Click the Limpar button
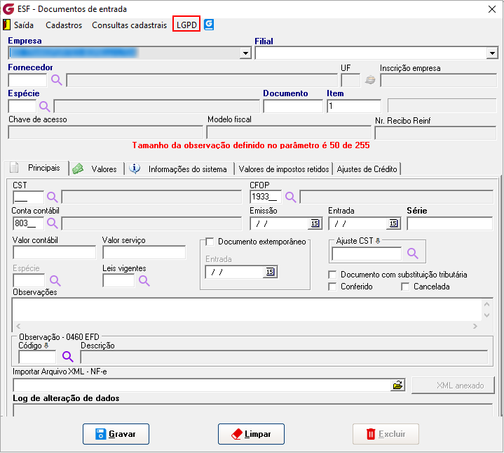The width and height of the screenshot is (504, 453). click(252, 434)
